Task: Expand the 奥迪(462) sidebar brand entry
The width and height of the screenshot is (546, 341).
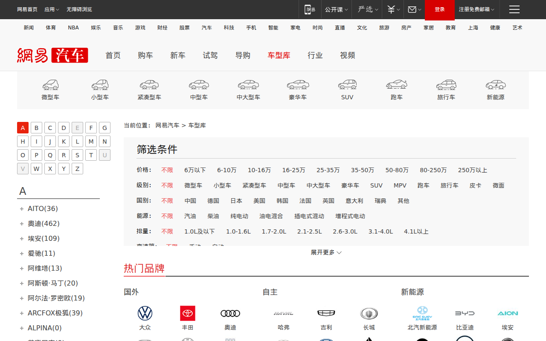Action: (x=44, y=223)
